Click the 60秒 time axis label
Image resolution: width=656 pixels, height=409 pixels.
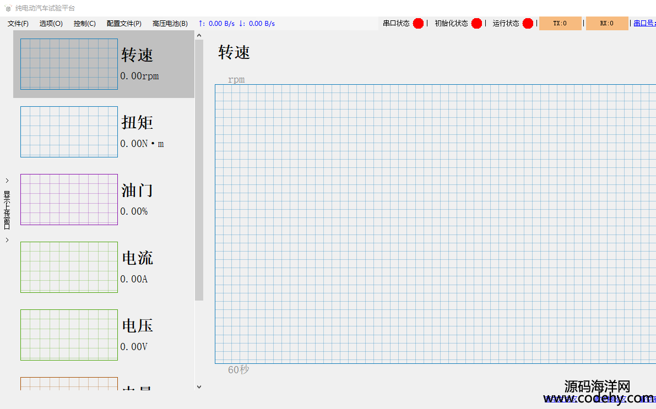coord(238,370)
